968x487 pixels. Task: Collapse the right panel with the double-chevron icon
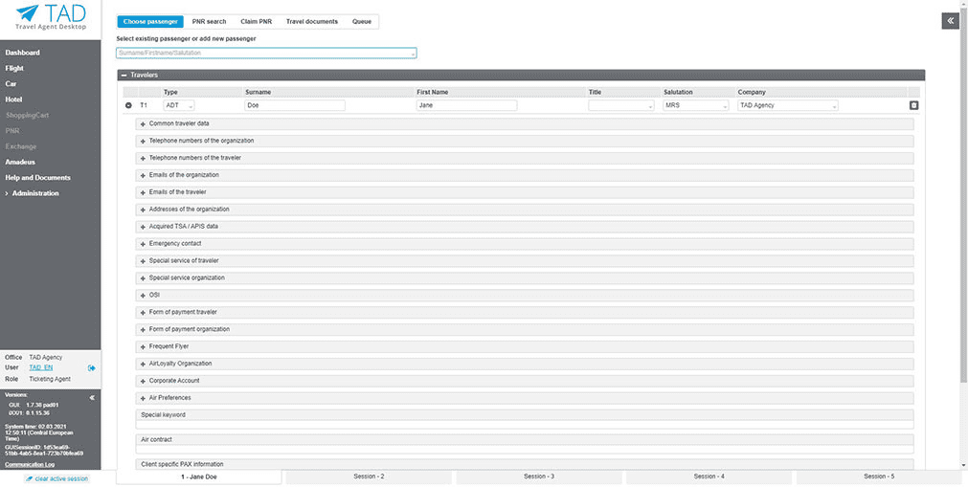click(950, 21)
